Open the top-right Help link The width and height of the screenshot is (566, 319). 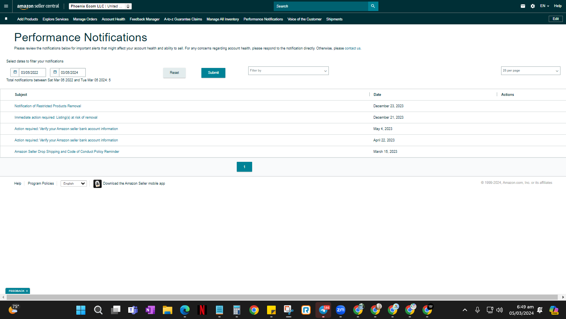click(x=558, y=6)
